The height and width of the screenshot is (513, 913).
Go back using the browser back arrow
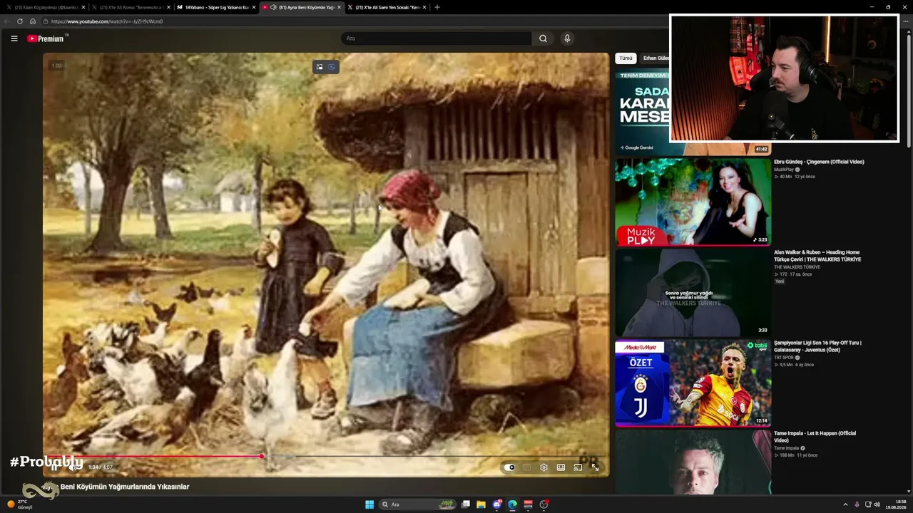(x=7, y=21)
